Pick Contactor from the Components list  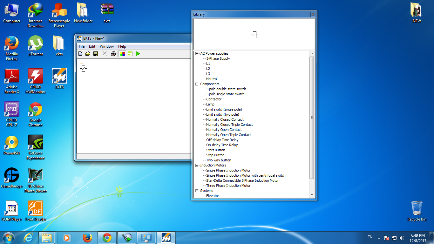point(214,99)
